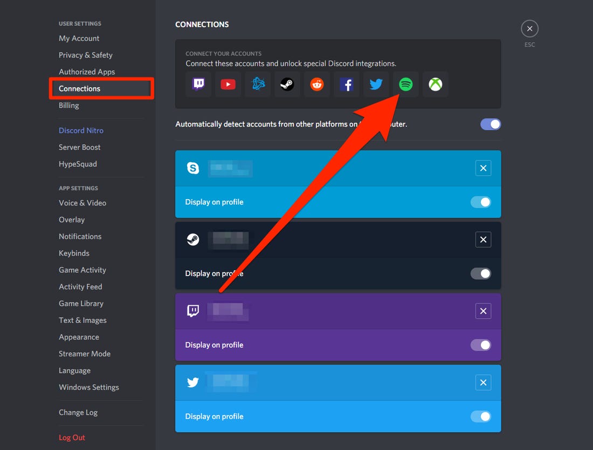593x450 pixels.
Task: Open the Game Activity section
Action: (82, 270)
